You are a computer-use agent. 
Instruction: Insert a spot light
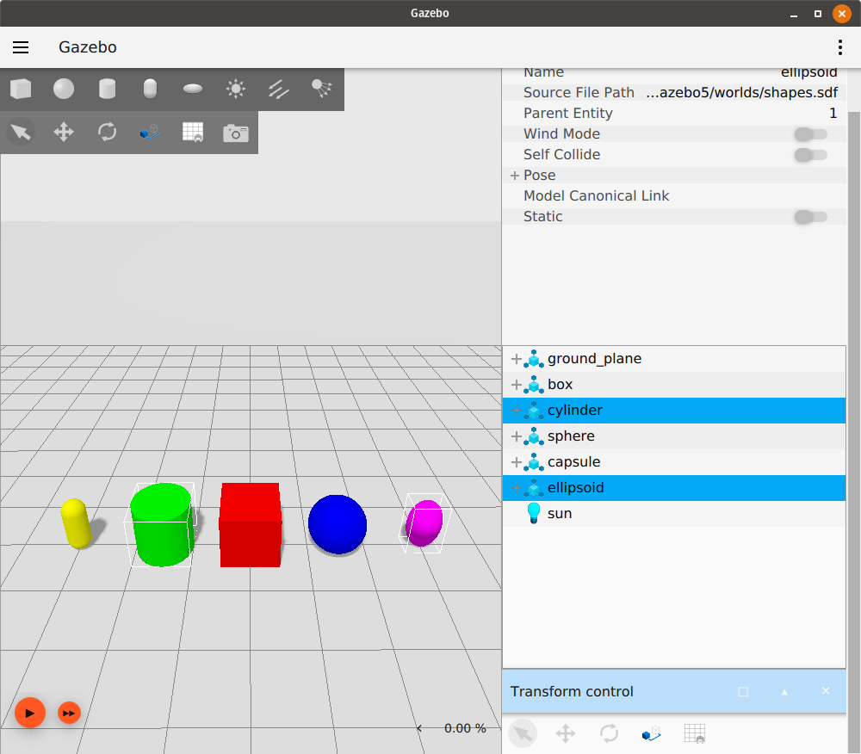321,89
